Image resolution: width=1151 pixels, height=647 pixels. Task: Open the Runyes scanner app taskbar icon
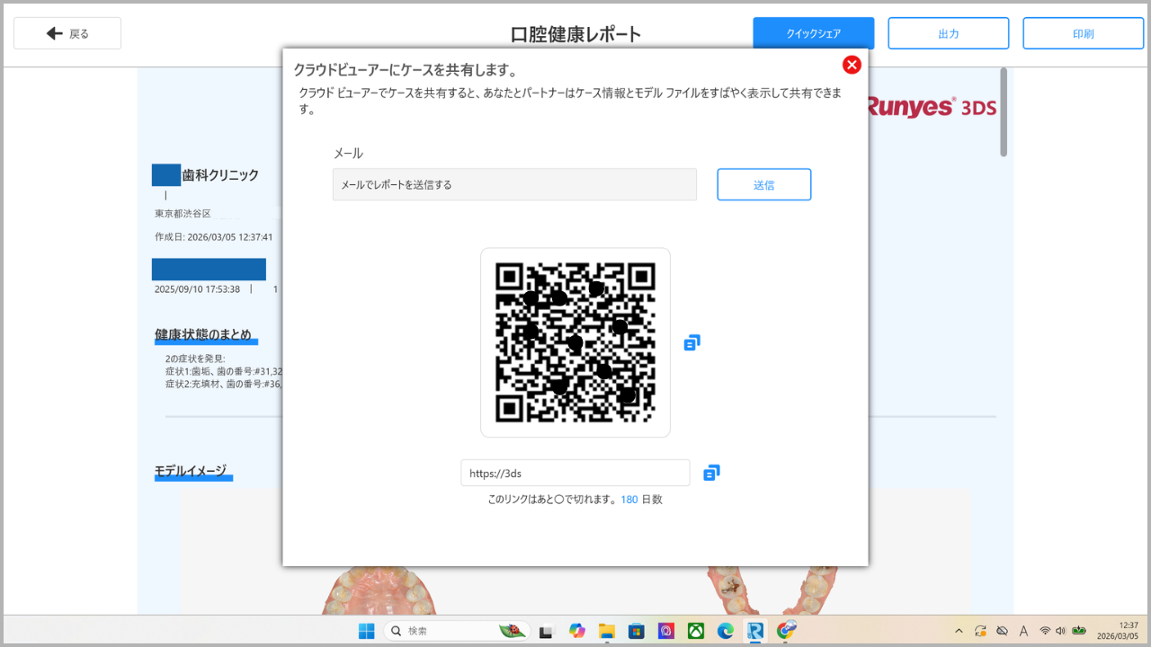coord(755,631)
